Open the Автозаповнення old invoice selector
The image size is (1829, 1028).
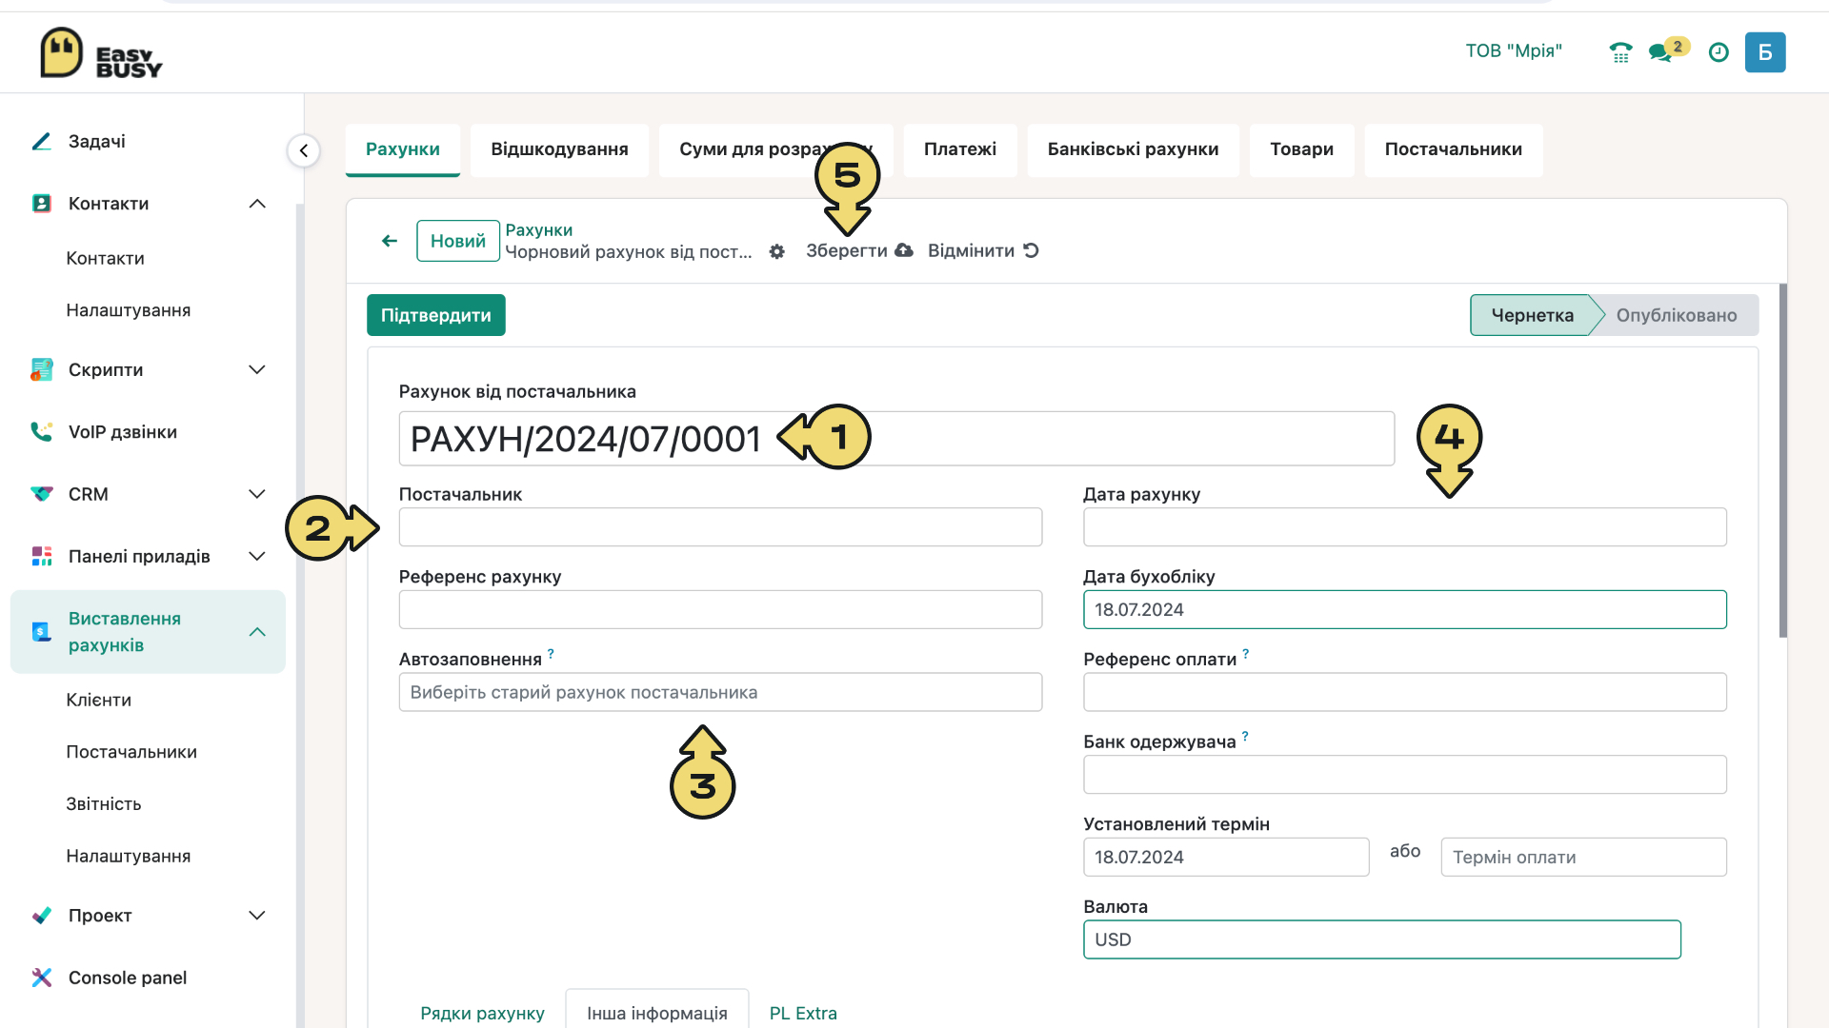(x=720, y=692)
